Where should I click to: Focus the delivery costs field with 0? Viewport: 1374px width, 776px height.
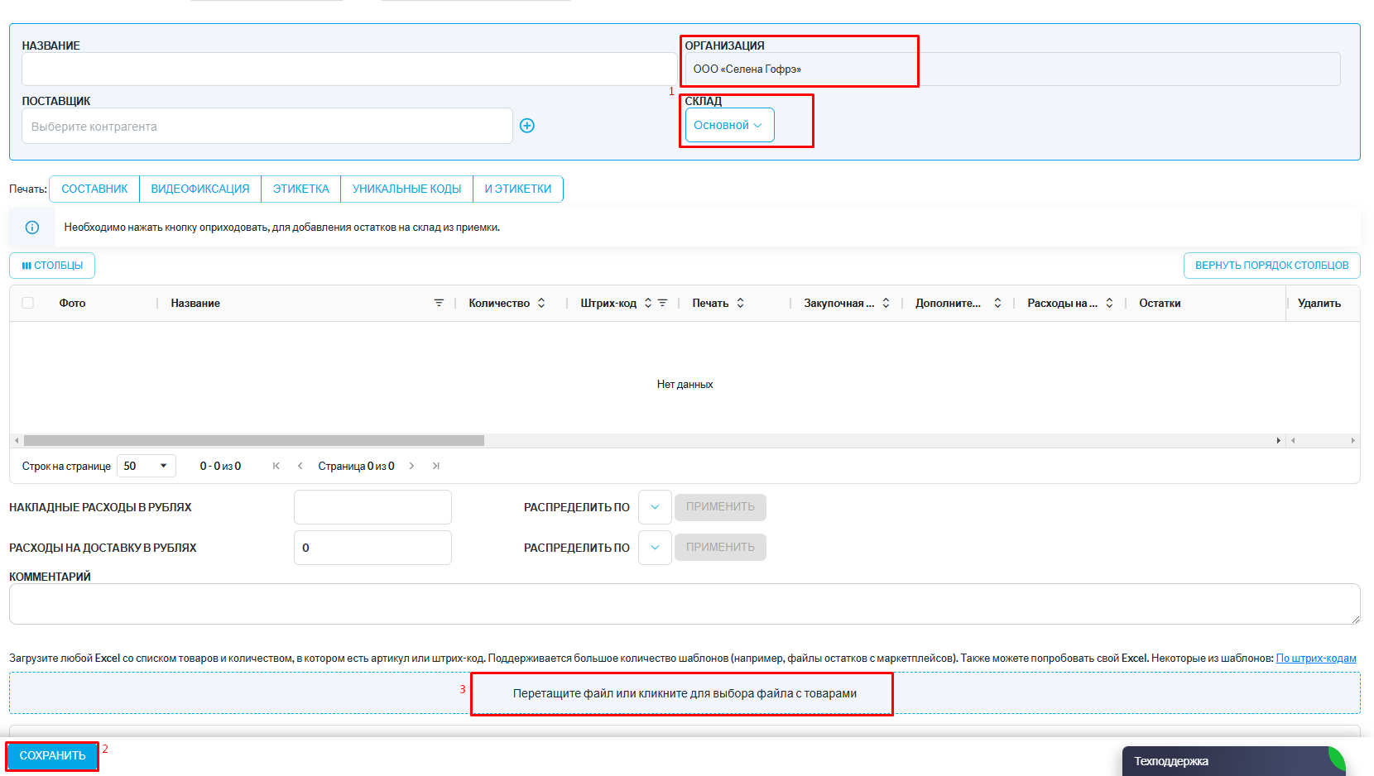tap(372, 548)
